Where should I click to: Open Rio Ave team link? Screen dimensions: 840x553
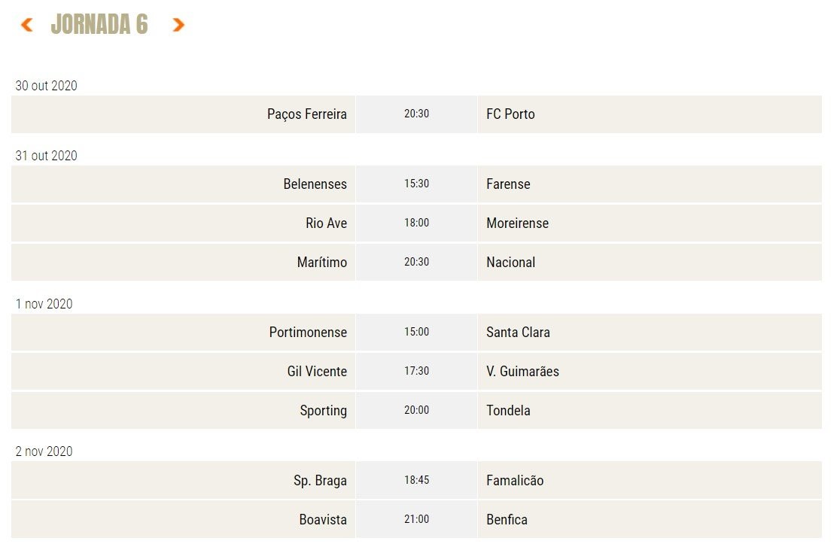click(x=326, y=223)
